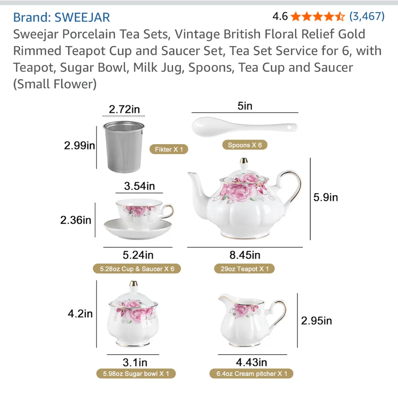Select the Fikter X 1 label
The width and height of the screenshot is (398, 405).
(169, 149)
